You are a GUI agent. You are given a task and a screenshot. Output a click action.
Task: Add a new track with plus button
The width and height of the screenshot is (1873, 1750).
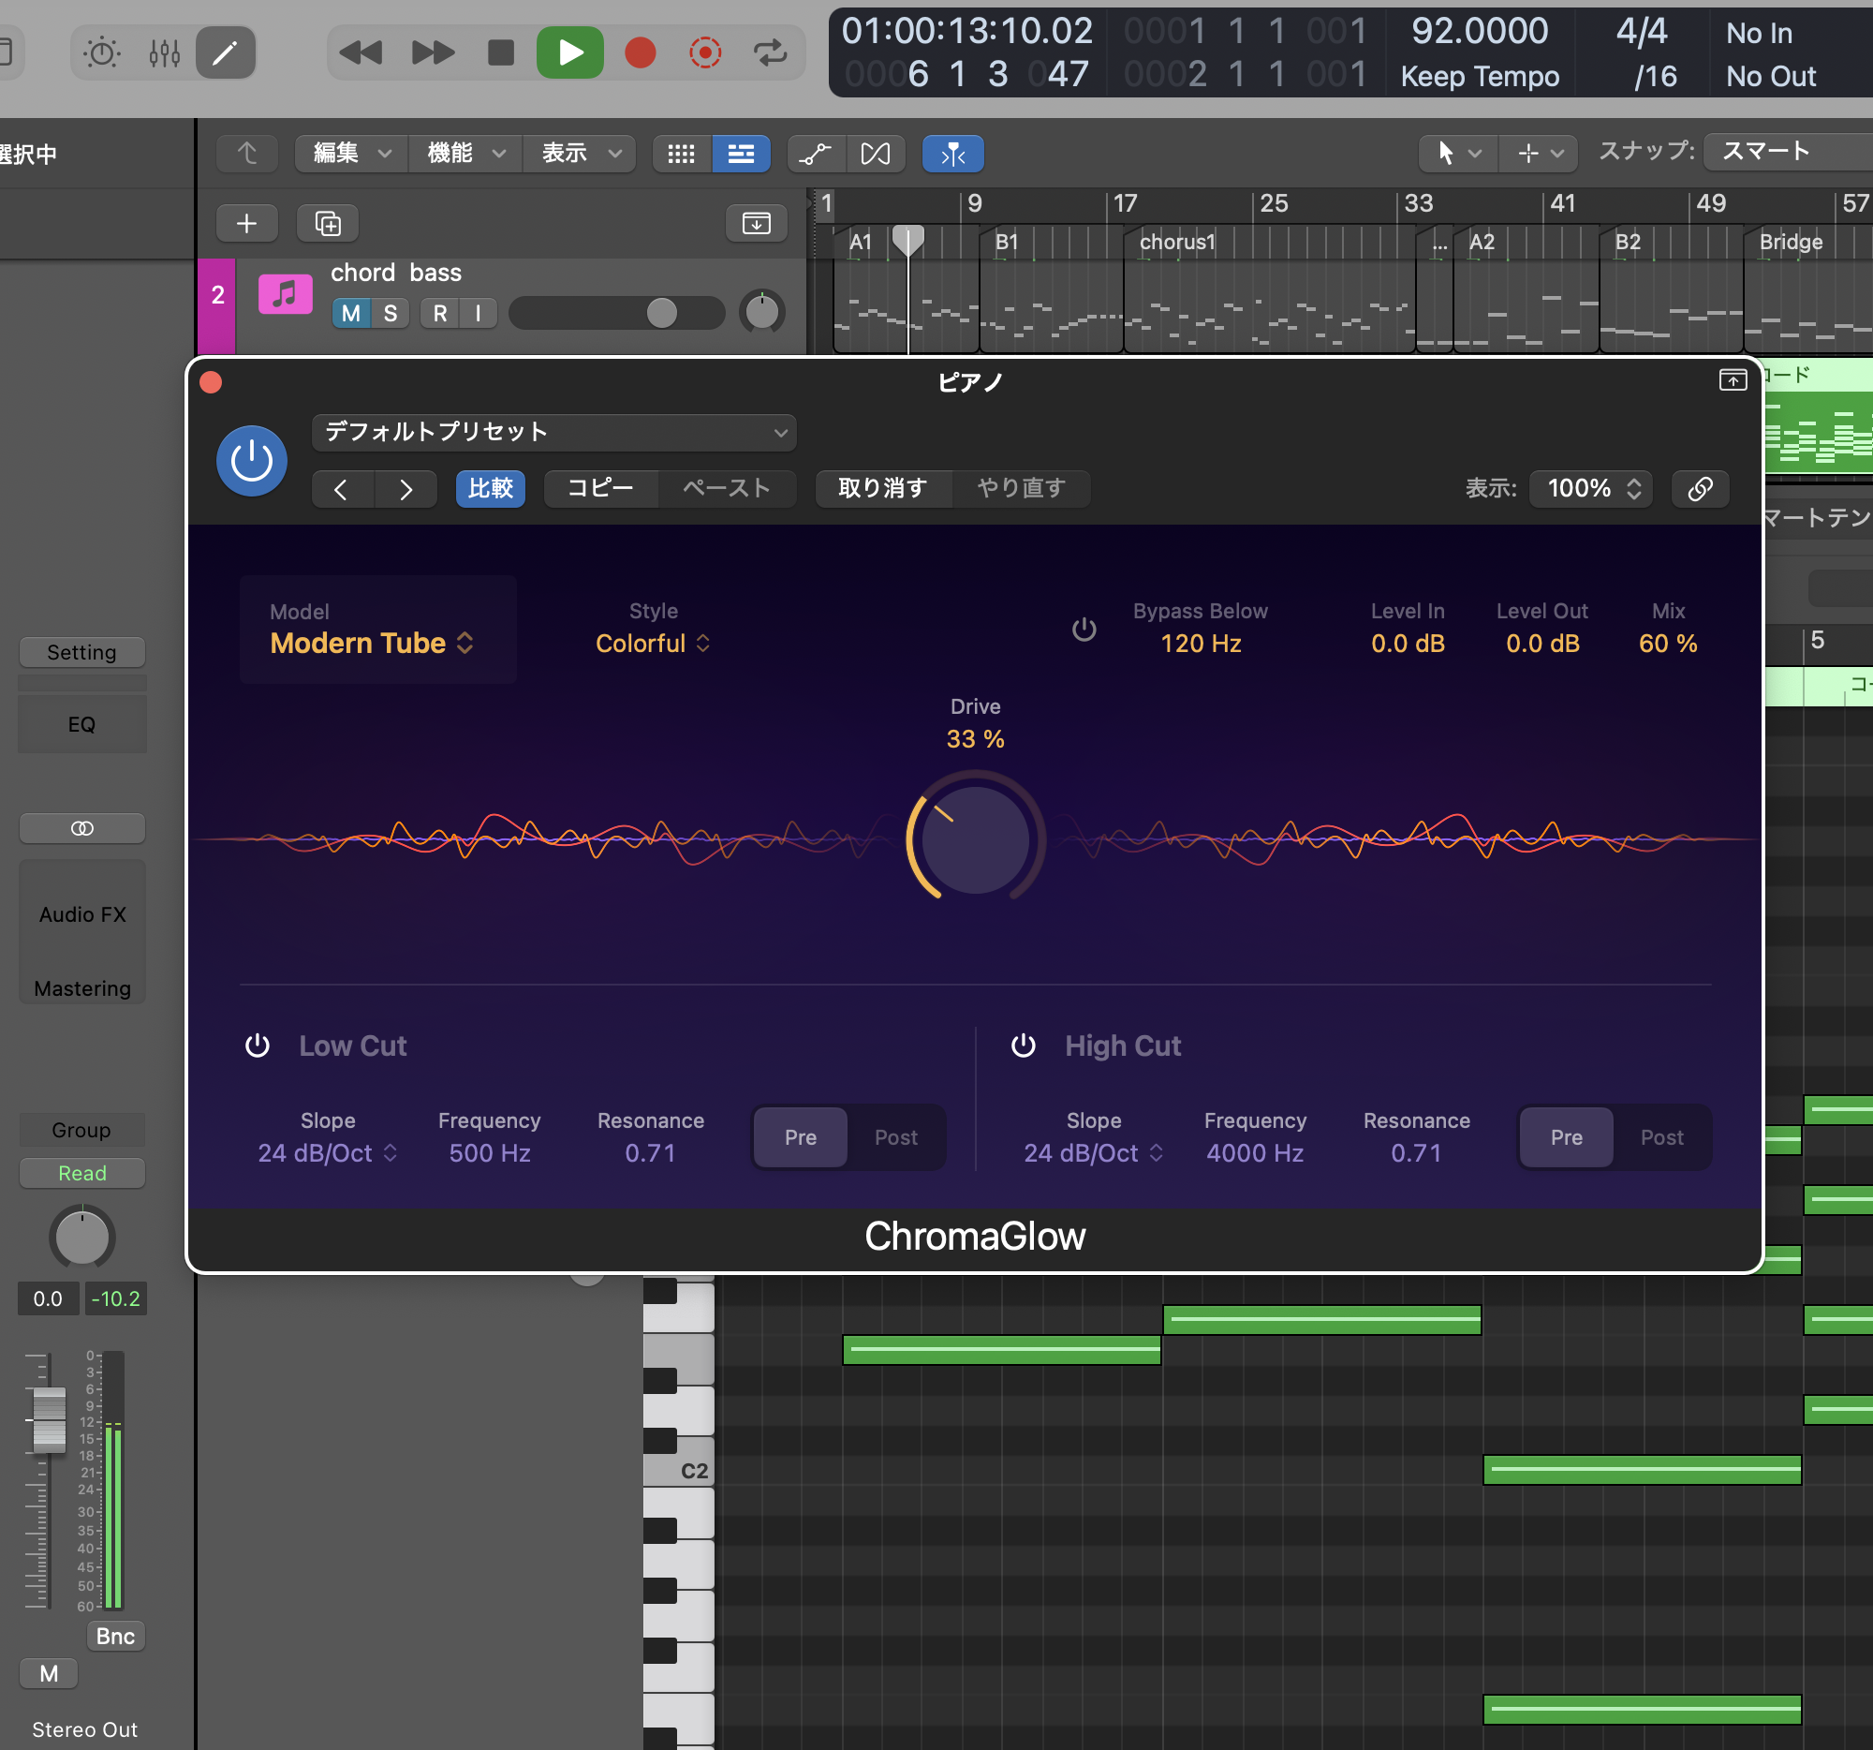[247, 223]
